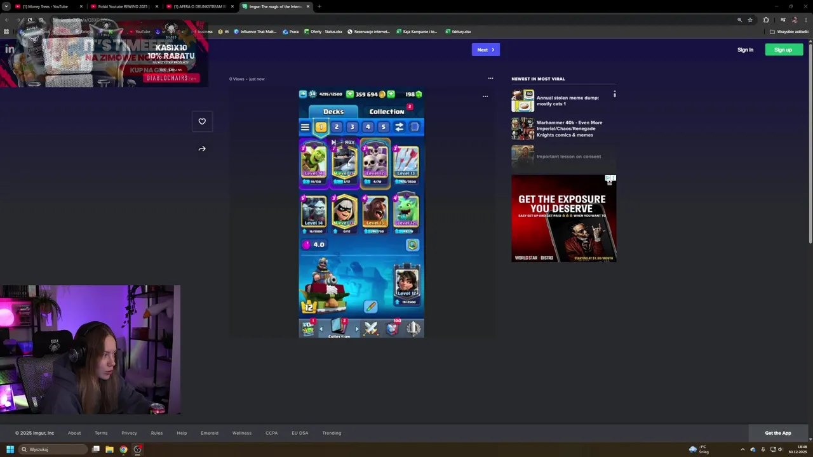Image resolution: width=813 pixels, height=457 pixels.
Task: Select deck slot 1
Action: click(321, 127)
